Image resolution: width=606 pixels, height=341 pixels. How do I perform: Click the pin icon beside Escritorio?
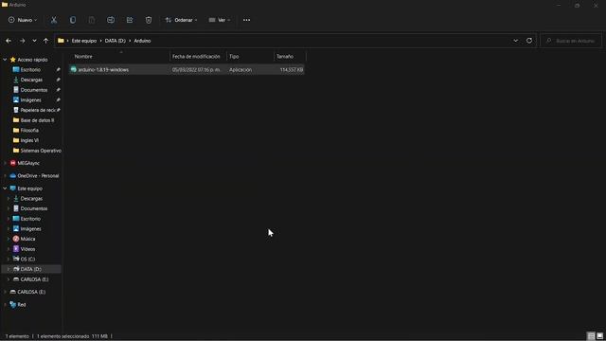point(58,69)
